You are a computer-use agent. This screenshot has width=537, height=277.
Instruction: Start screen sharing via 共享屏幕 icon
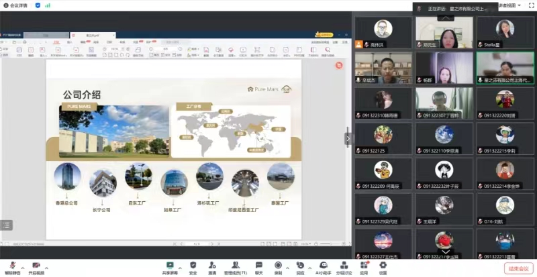(170, 266)
